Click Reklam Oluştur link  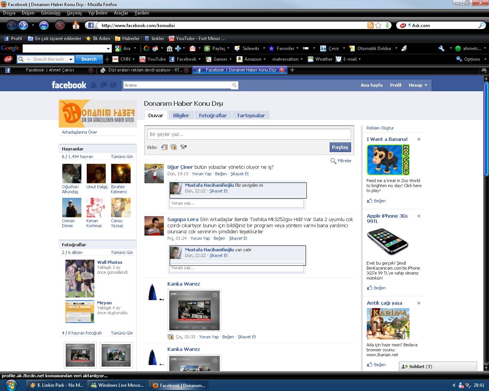pyautogui.click(x=380, y=128)
